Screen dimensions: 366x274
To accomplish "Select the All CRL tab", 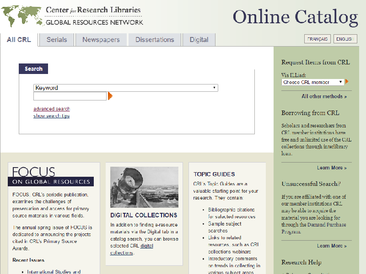I will pyautogui.click(x=19, y=40).
